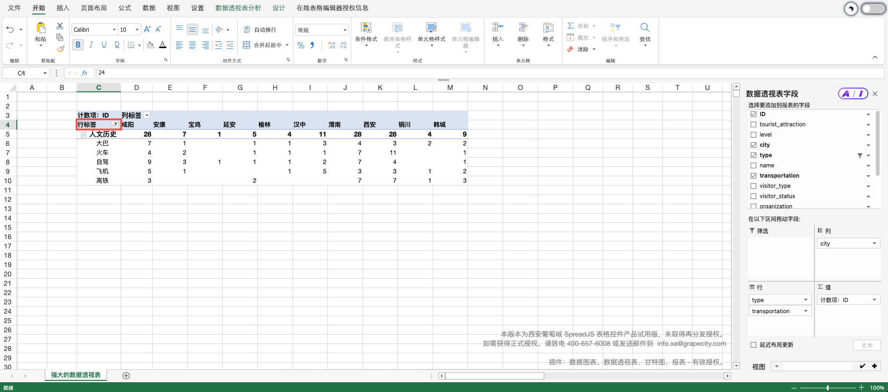Add a new sheet with plus button
888x392 pixels.
pyautogui.click(x=126, y=376)
